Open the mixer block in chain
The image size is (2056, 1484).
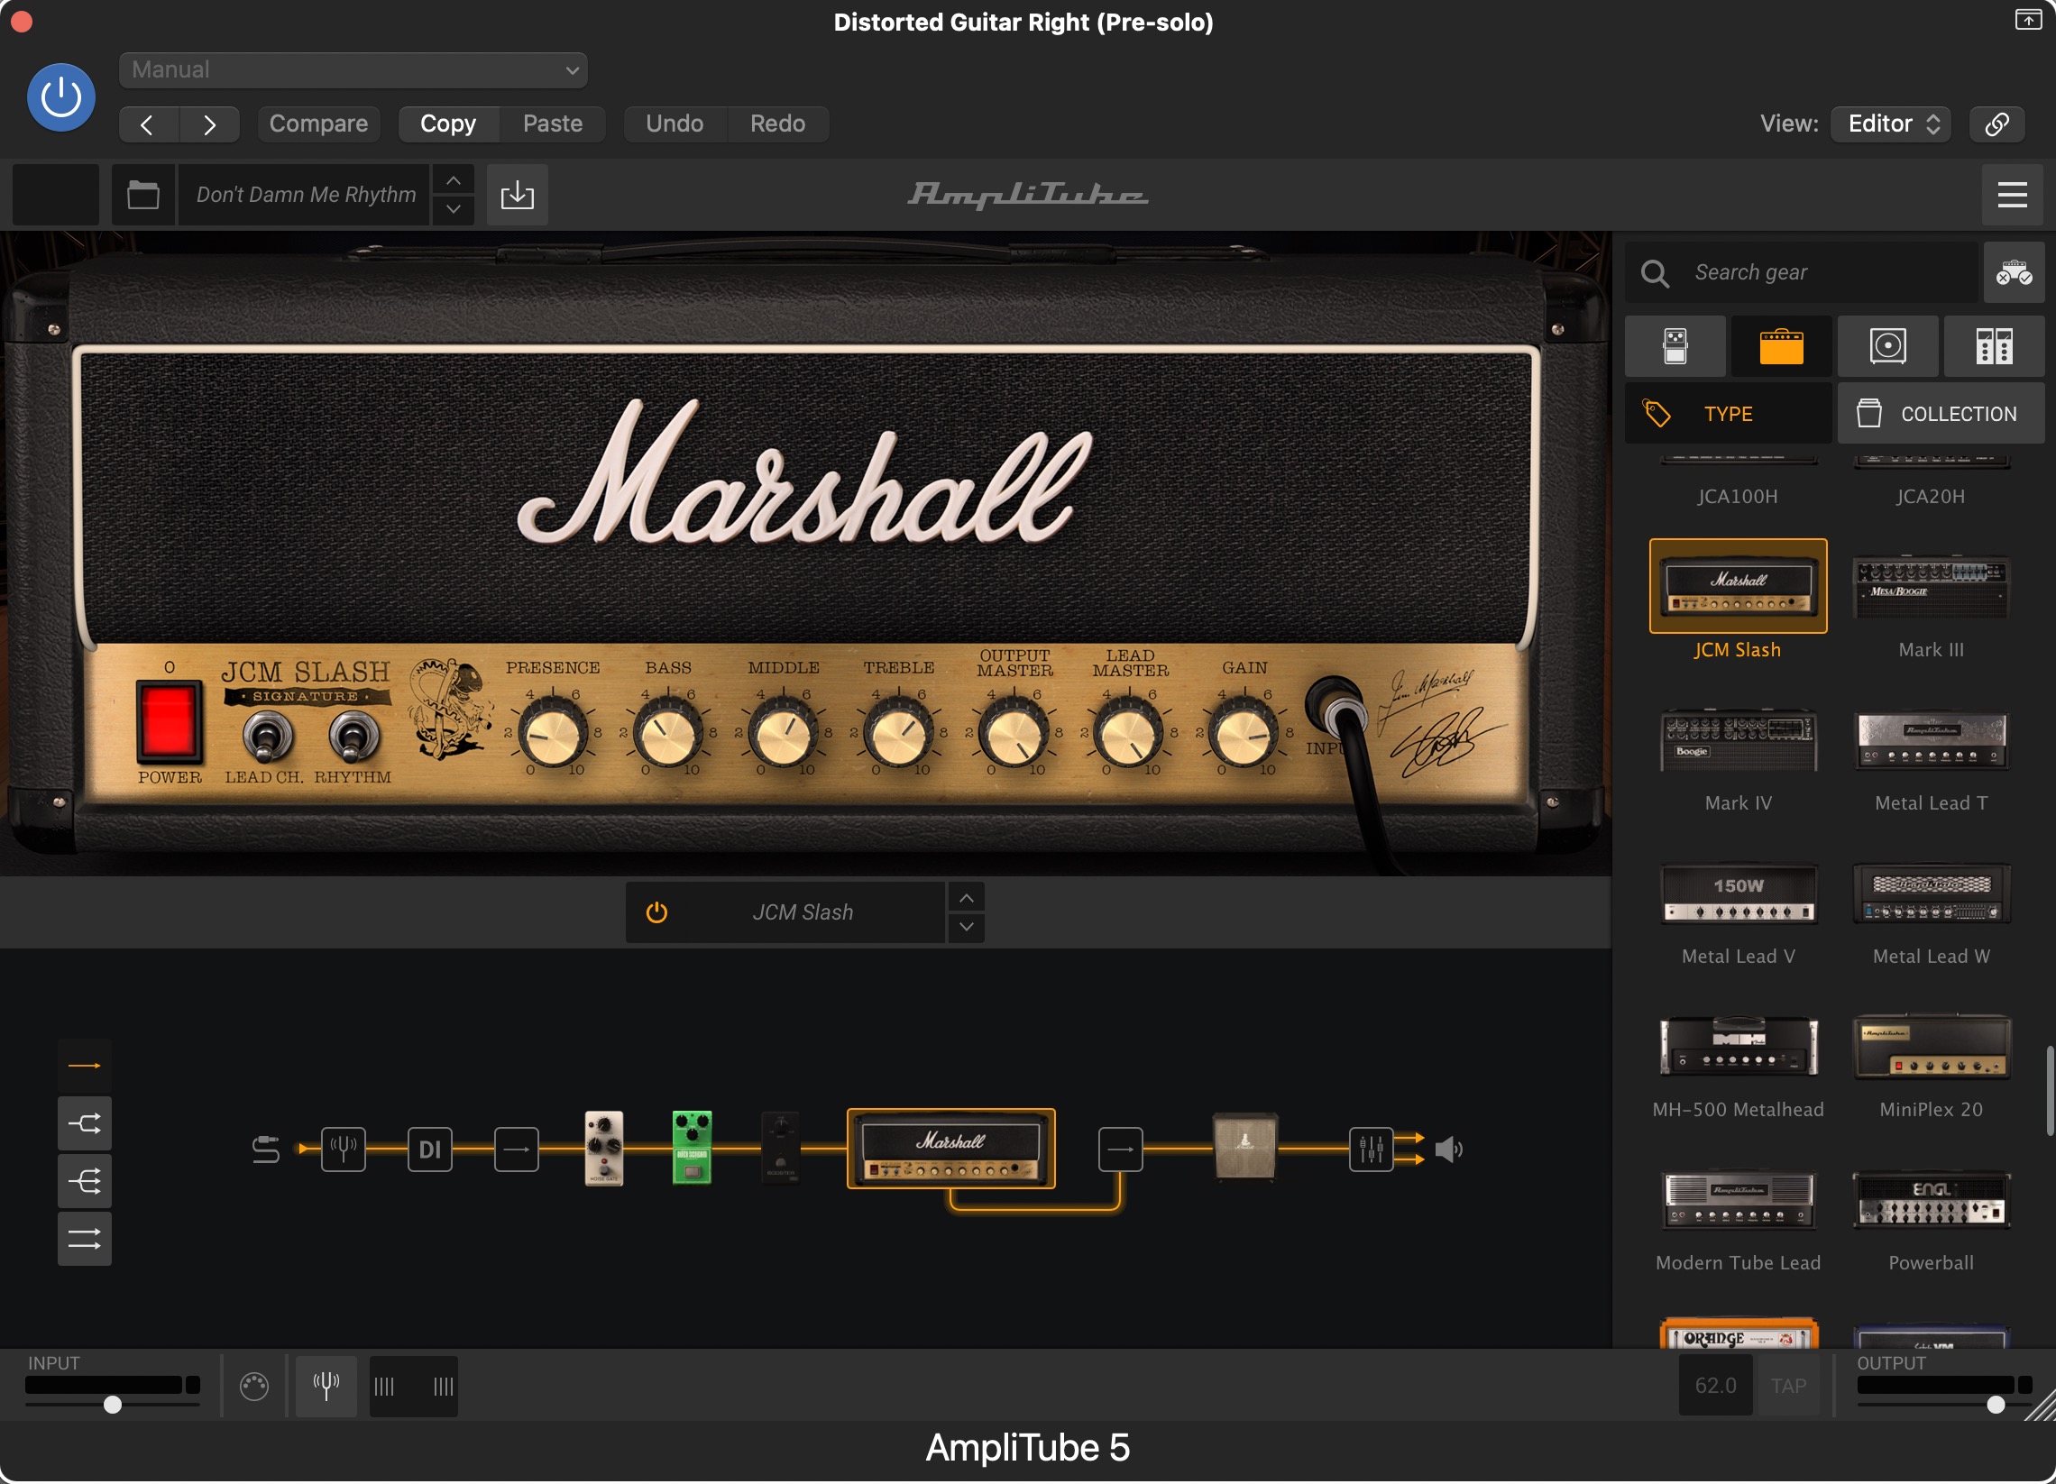(x=1371, y=1150)
